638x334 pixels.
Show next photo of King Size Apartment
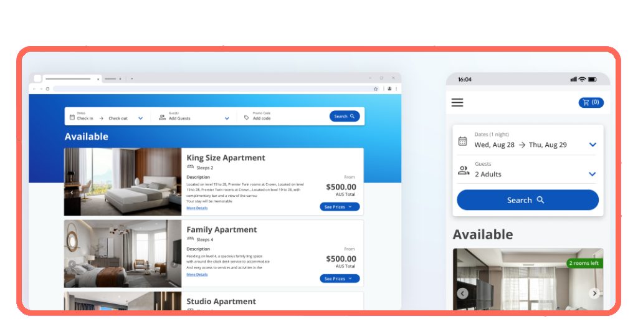coord(174,192)
